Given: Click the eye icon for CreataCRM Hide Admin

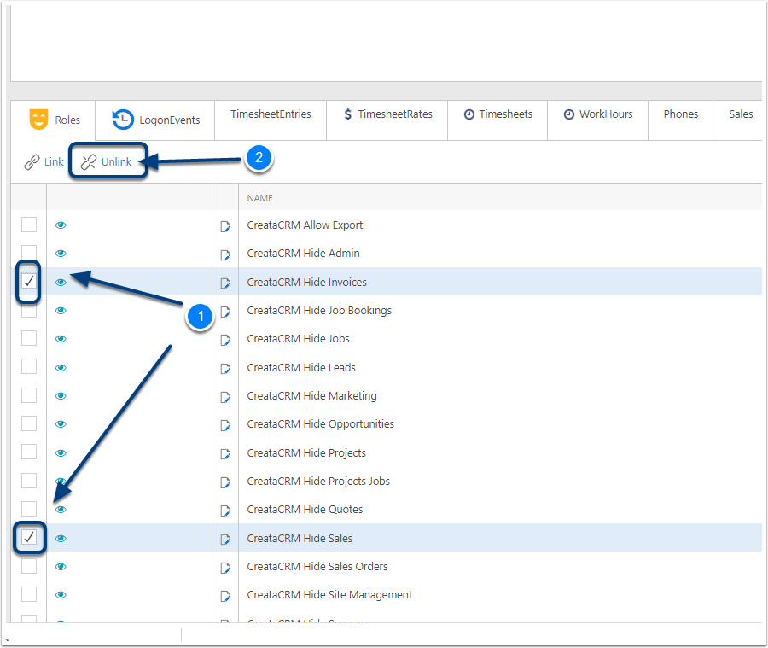Looking at the screenshot, I should coord(61,254).
